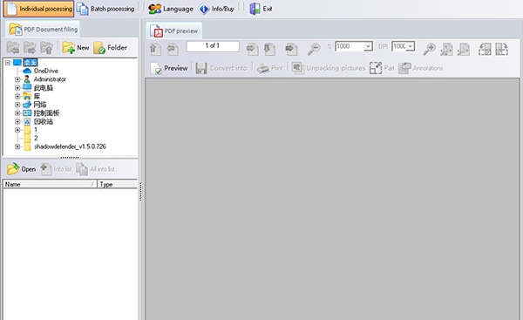Click the zoom out magnifier icon
This screenshot has width=523, height=320.
314,49
